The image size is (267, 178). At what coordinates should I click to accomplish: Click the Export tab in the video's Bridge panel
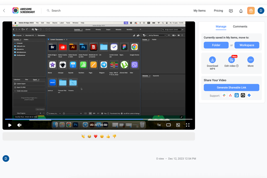click(x=35, y=80)
